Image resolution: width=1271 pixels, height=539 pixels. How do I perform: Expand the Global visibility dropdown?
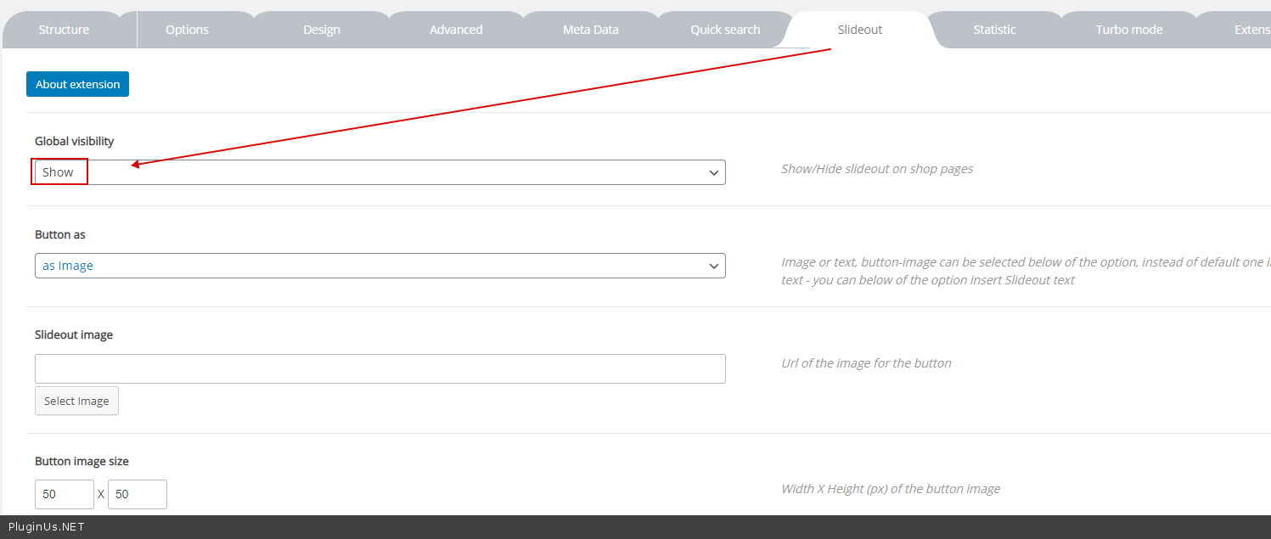380,172
